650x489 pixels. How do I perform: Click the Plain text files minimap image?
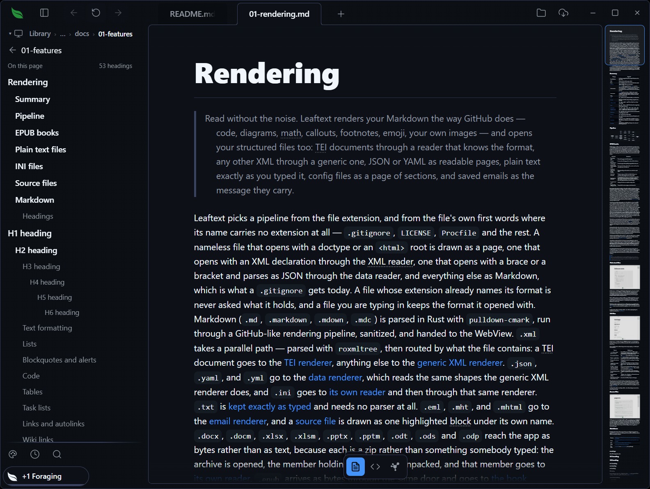(625, 277)
